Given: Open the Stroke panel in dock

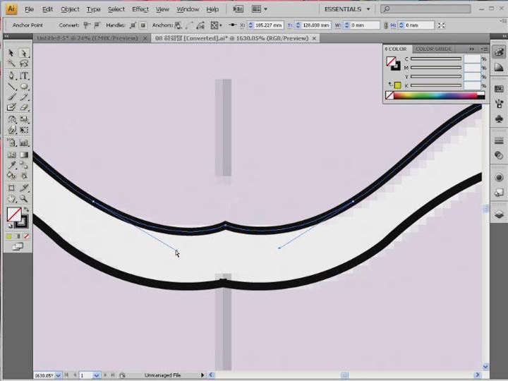Looking at the screenshot, I should click(499, 140).
